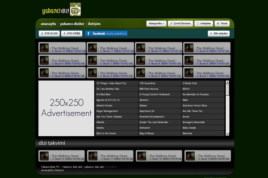268x178 pixels.
Task: Log in with the facebook button
Action: coord(106,33)
